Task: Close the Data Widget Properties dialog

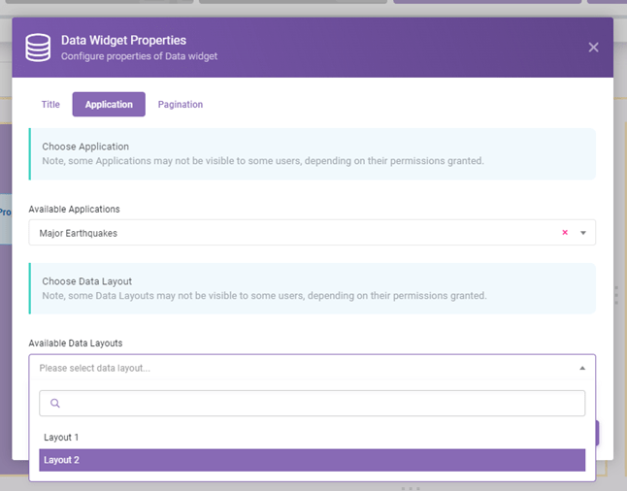Action: (x=593, y=48)
